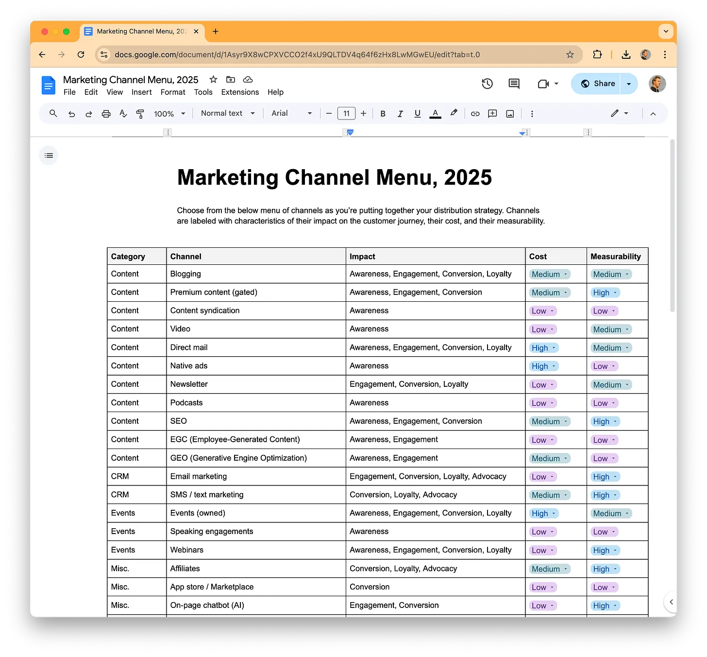
Task: Collapse the menus with the up chevron
Action: coord(653,114)
